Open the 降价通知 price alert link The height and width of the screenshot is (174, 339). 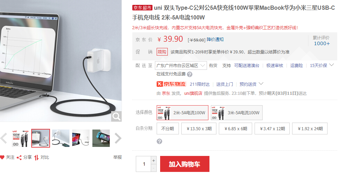(215, 39)
